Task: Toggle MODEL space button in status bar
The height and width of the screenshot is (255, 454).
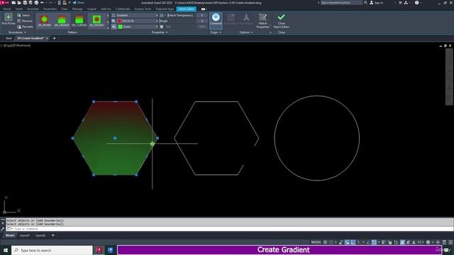Action: tap(316, 242)
